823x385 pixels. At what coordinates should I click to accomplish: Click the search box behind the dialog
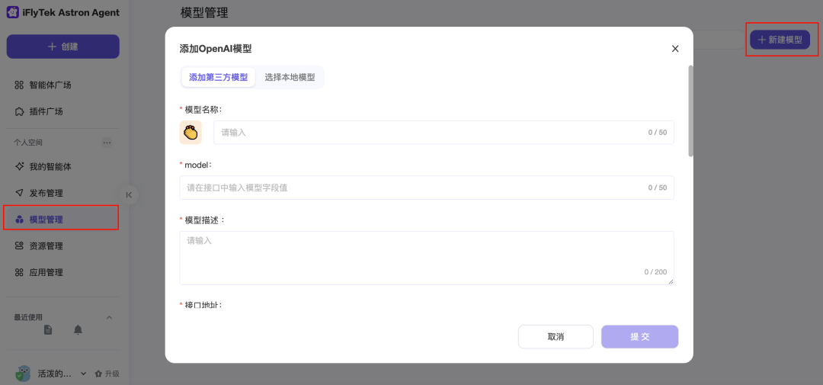[718, 40]
